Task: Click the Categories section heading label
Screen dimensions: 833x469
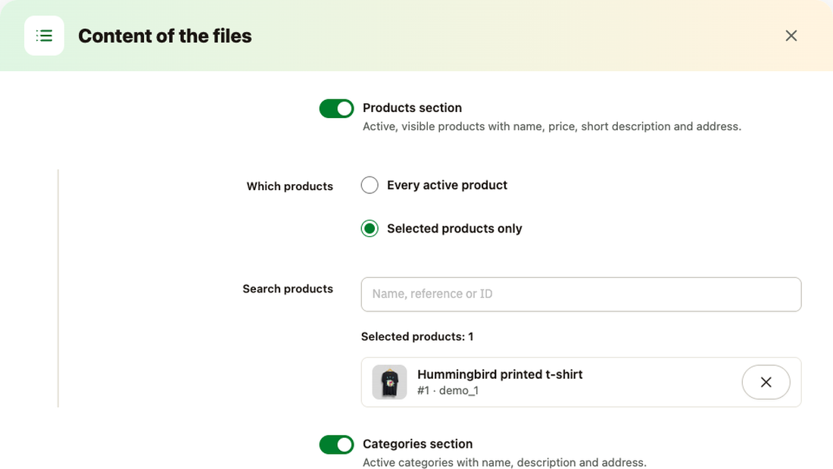Action: [417, 444]
